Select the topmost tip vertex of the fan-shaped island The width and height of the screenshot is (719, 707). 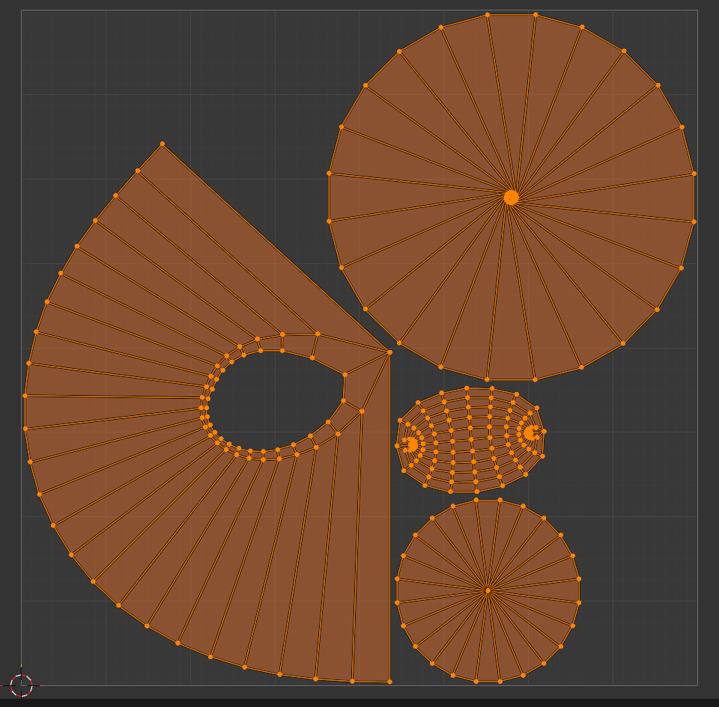point(163,144)
